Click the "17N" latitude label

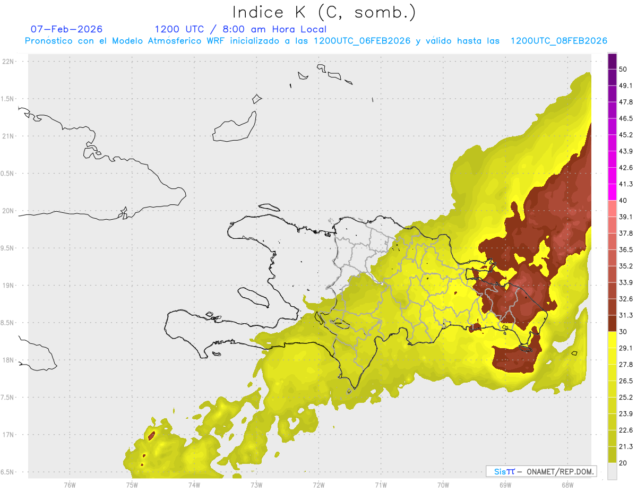[x=8, y=435]
